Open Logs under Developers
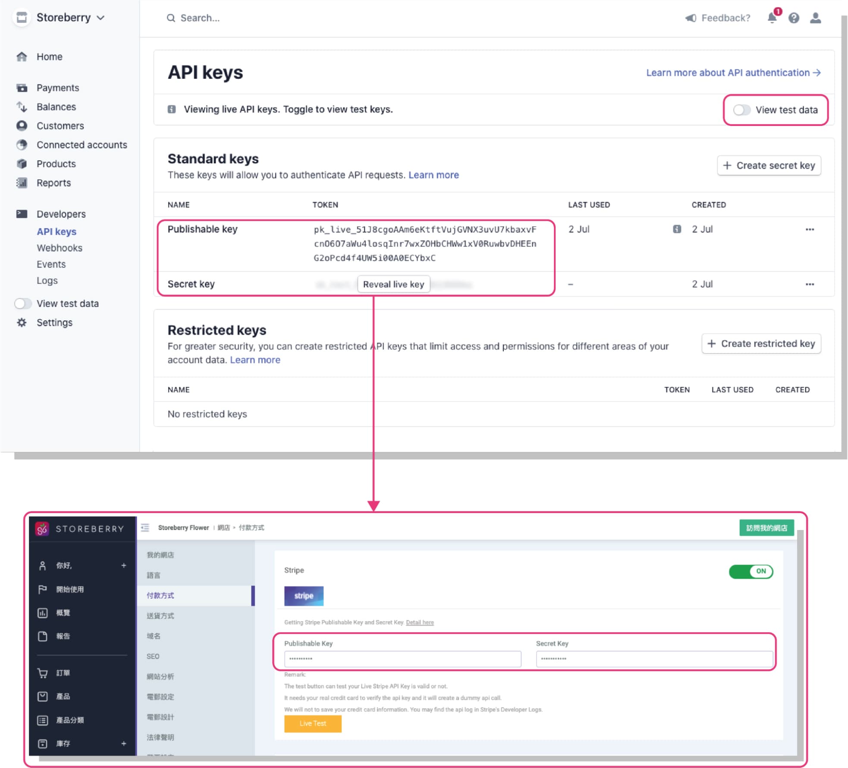 47,281
